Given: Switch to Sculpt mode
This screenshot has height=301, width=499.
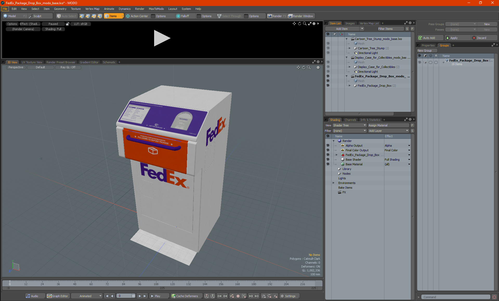Looking at the screenshot, I should click(x=40, y=16).
